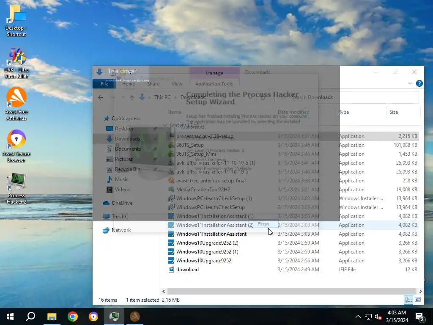Select Windows11InstallationAssistant (1) file row
The height and width of the screenshot is (325, 433).
[293, 216]
